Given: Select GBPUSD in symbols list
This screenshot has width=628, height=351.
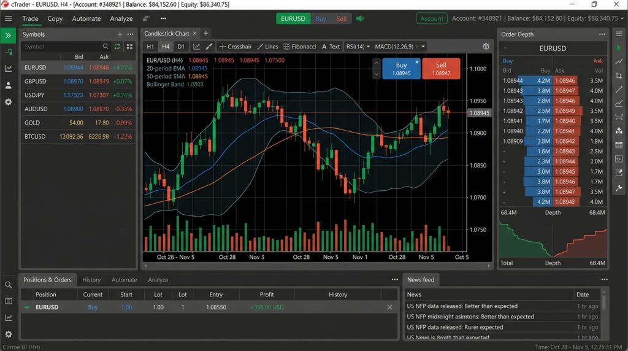Looking at the screenshot, I should pyautogui.click(x=78, y=82).
